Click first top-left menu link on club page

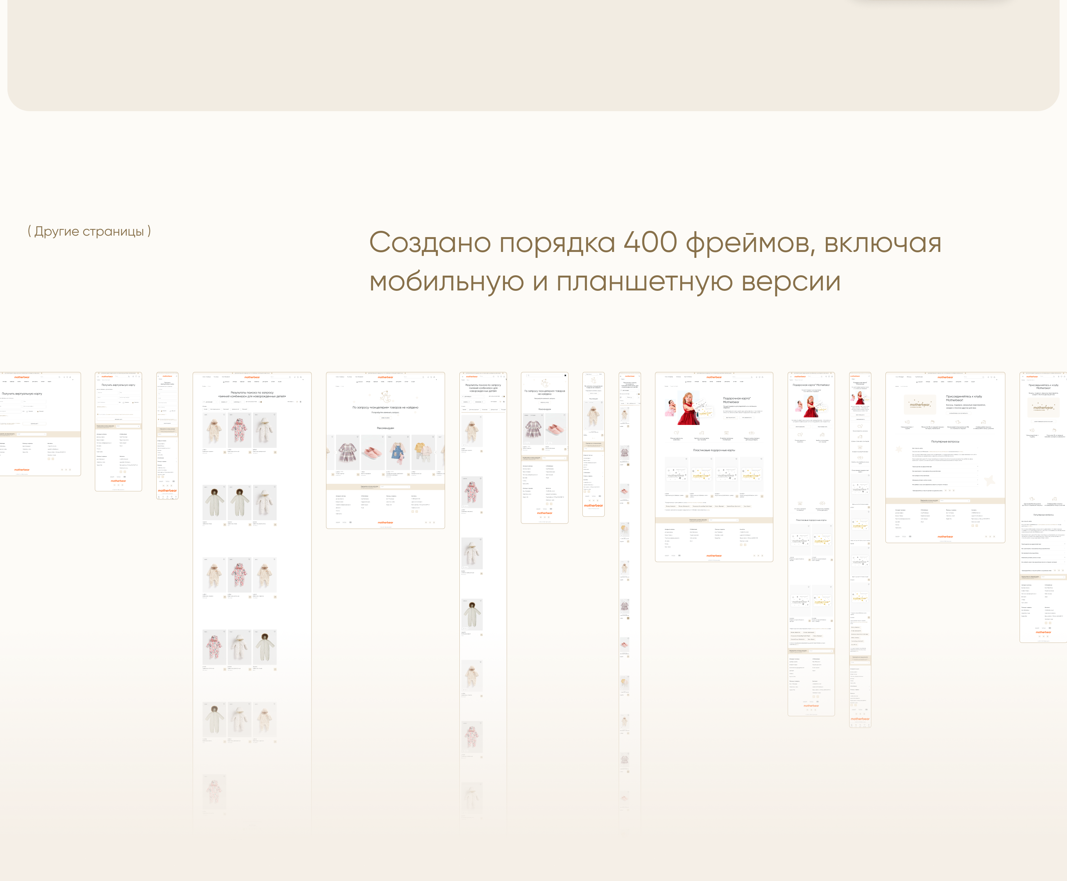899,377
